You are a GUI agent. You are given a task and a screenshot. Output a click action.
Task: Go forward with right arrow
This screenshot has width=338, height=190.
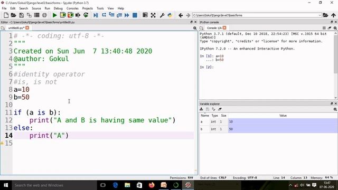(x=188, y=15)
